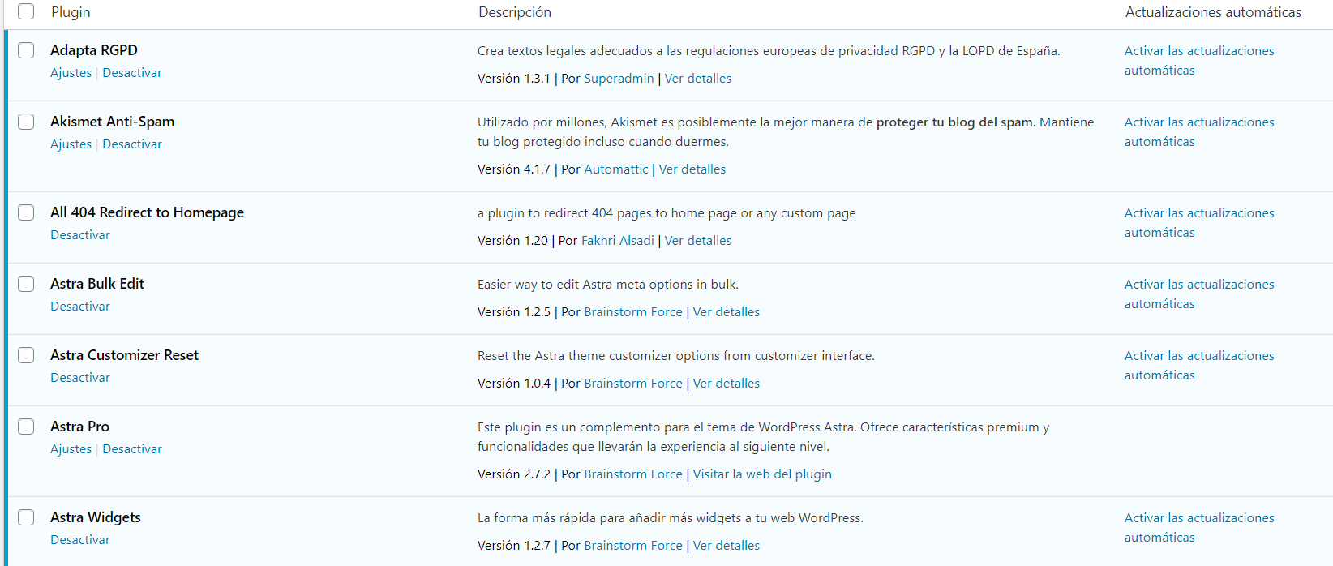Viewport: 1333px width, 566px height.
Task: Enable automatic updates for Astra Customizer Reset
Action: pos(1199,366)
